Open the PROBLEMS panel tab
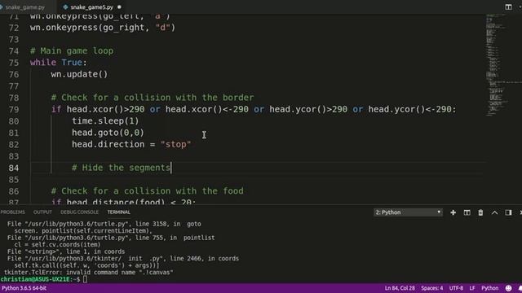The image size is (522, 293). click(x=13, y=212)
